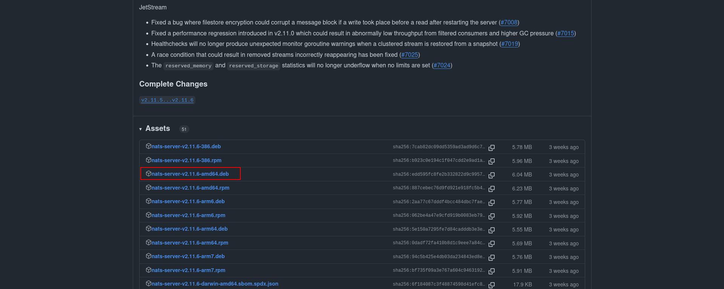This screenshot has width=724, height=289.
Task: Download nats-server-v2.11.6-arm6.deb
Action: pyautogui.click(x=188, y=201)
